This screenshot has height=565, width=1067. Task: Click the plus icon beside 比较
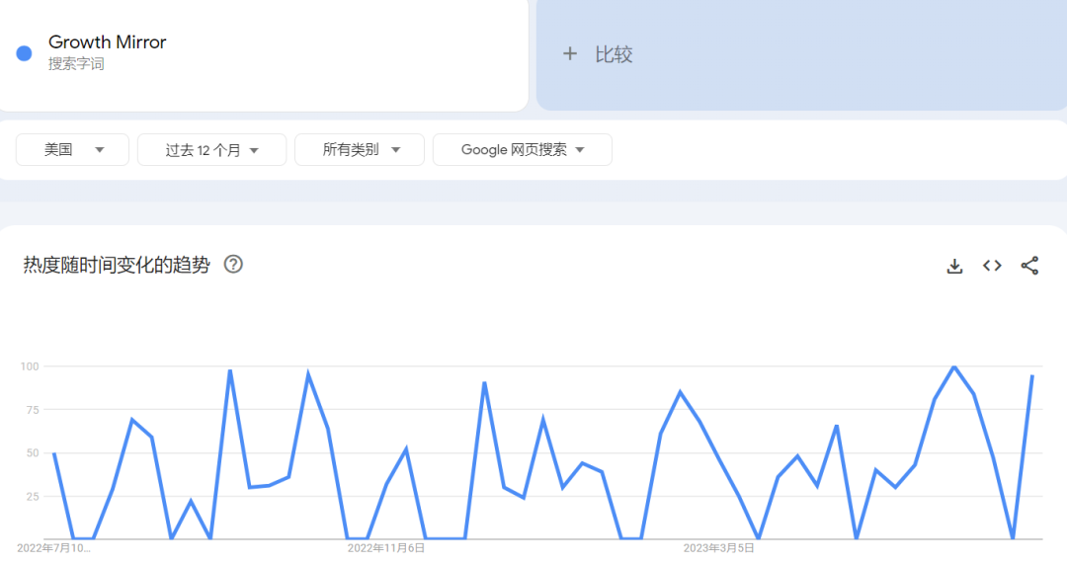pos(570,53)
